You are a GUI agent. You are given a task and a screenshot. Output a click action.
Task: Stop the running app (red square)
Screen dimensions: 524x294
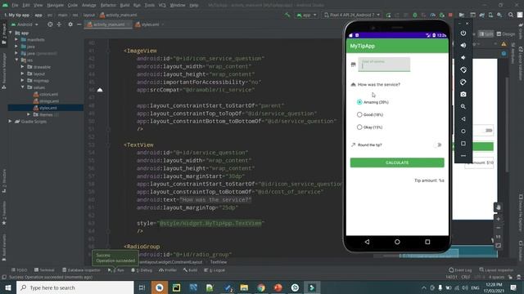(x=450, y=15)
